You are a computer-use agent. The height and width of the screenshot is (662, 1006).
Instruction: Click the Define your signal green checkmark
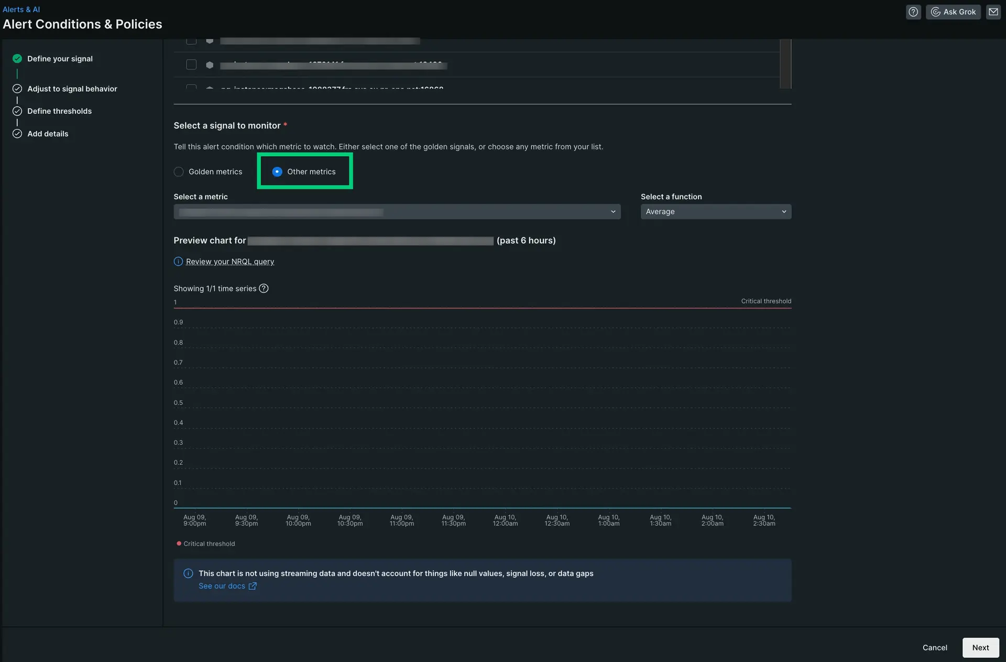point(17,59)
